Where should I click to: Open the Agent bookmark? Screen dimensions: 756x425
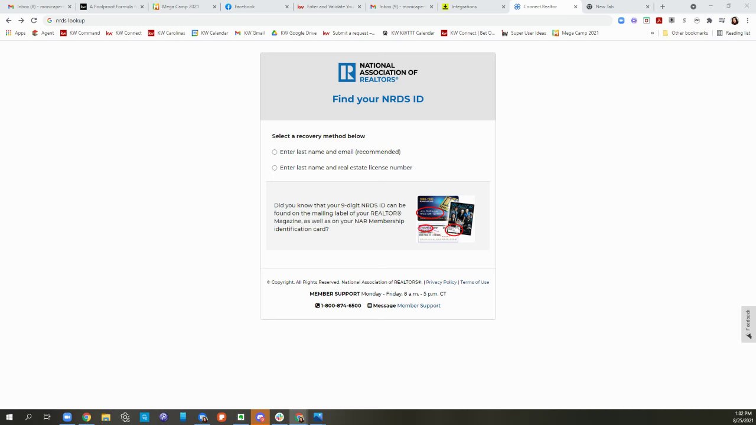tap(43, 33)
